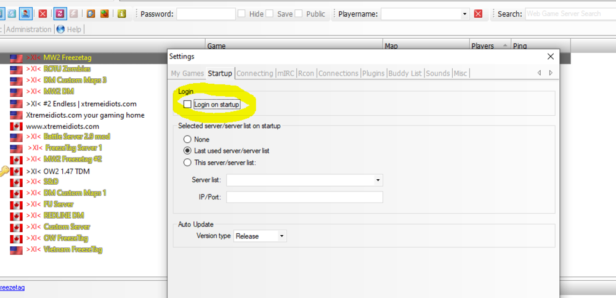Screen dimensions: 616x298
Task: Click the pink refresh icon in toolbar
Action: tap(60, 14)
